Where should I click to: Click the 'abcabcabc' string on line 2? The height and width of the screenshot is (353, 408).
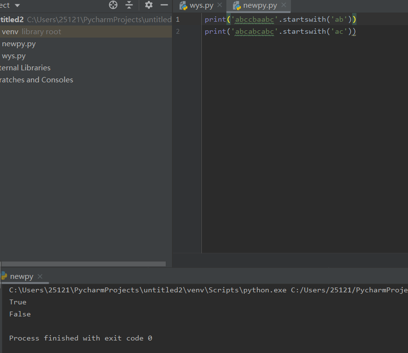[x=254, y=31]
